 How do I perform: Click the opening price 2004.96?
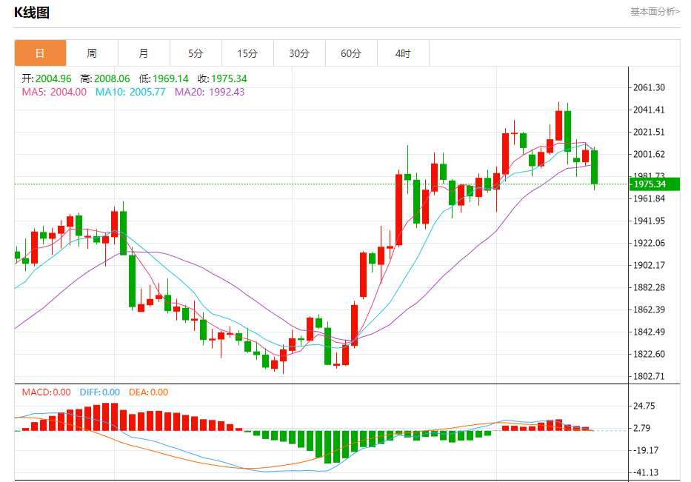(53, 78)
